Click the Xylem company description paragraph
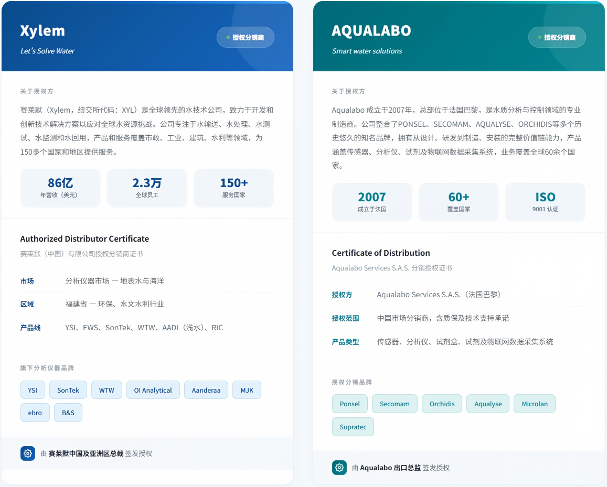This screenshot has height=487, width=607. (x=147, y=131)
